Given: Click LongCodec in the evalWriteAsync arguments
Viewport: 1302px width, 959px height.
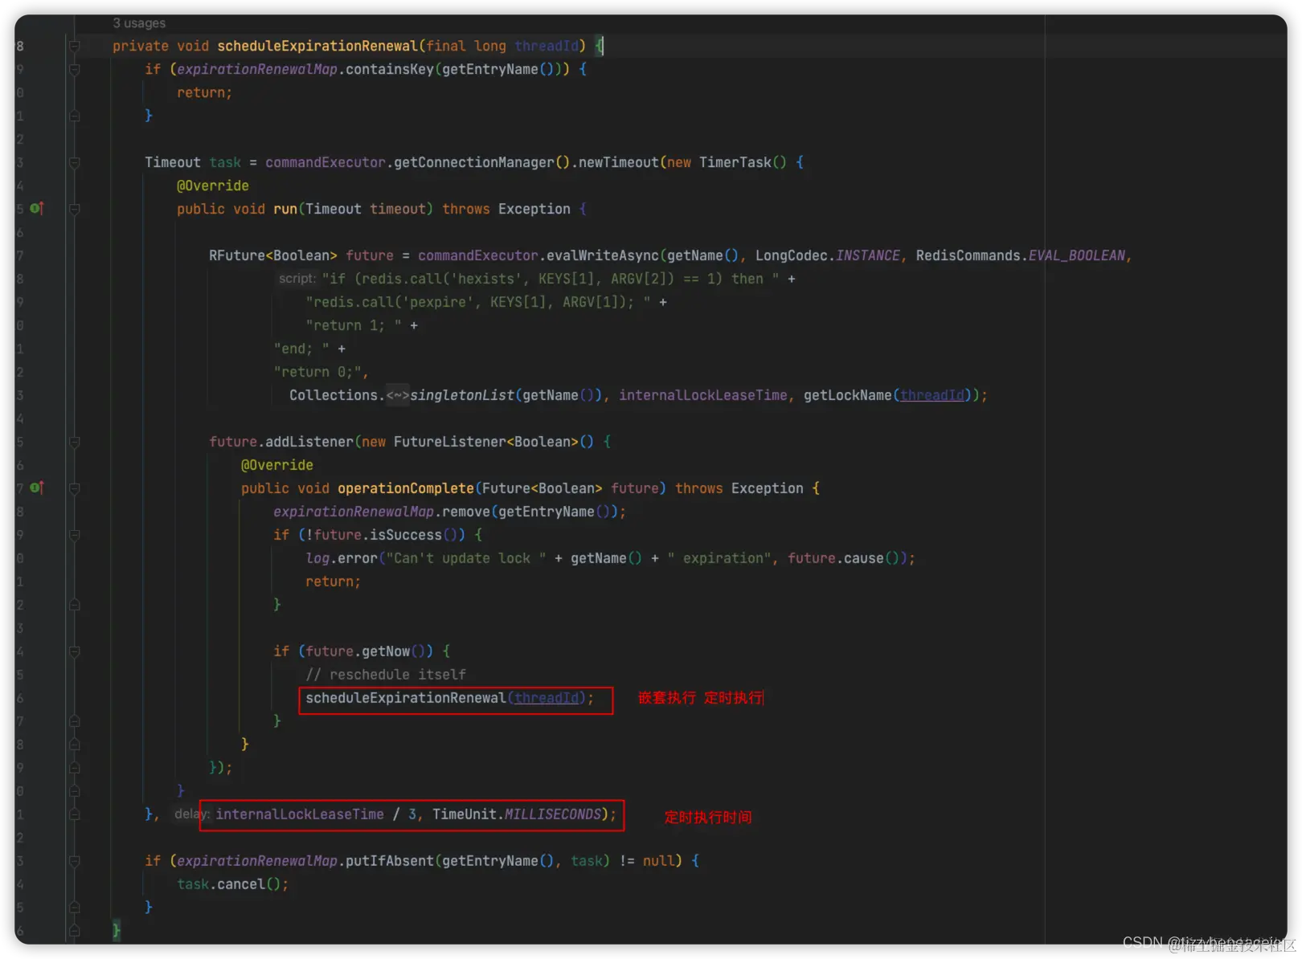Looking at the screenshot, I should click(791, 255).
